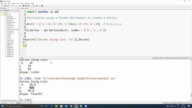
Task: Click the taskbar search box
Action: (x=22, y=106)
